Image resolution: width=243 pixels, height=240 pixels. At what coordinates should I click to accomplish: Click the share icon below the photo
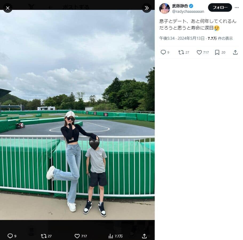pyautogui.click(x=144, y=236)
